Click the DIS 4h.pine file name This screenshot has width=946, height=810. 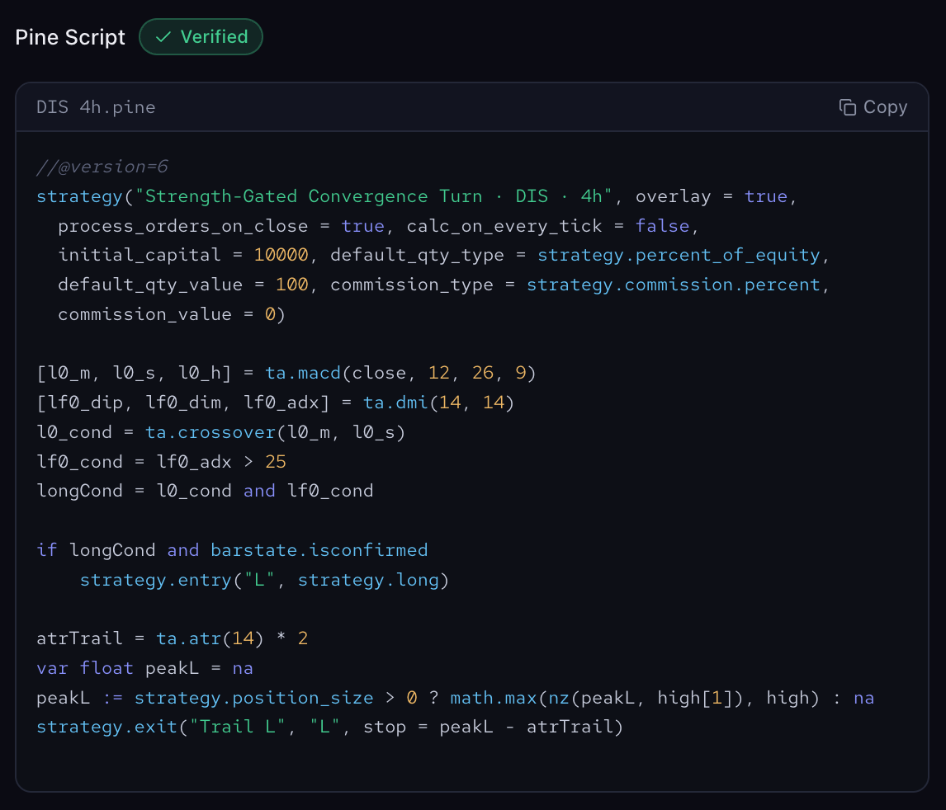pyautogui.click(x=96, y=107)
